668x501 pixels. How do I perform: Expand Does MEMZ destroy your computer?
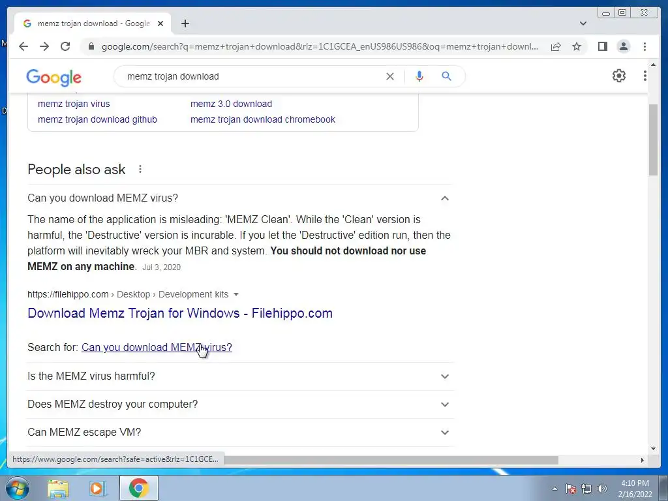click(x=240, y=404)
